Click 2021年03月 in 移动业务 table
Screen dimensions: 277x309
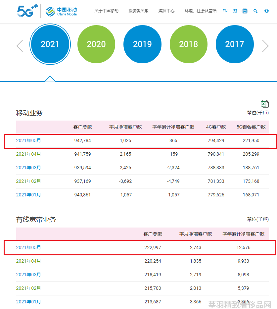[x=28, y=168]
